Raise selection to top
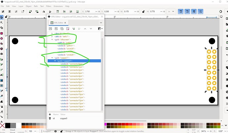Screen dimensions: 228x133 (x=57, y=12)
